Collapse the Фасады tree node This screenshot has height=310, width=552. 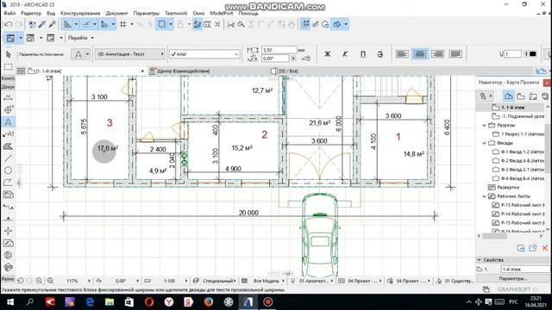click(484, 143)
